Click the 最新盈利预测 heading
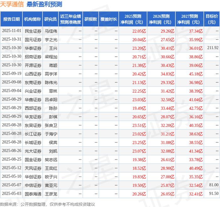This screenshot has height=207, width=220. pos(44,4)
